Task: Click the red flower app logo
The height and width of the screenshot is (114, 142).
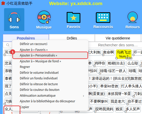Action: point(3,3)
